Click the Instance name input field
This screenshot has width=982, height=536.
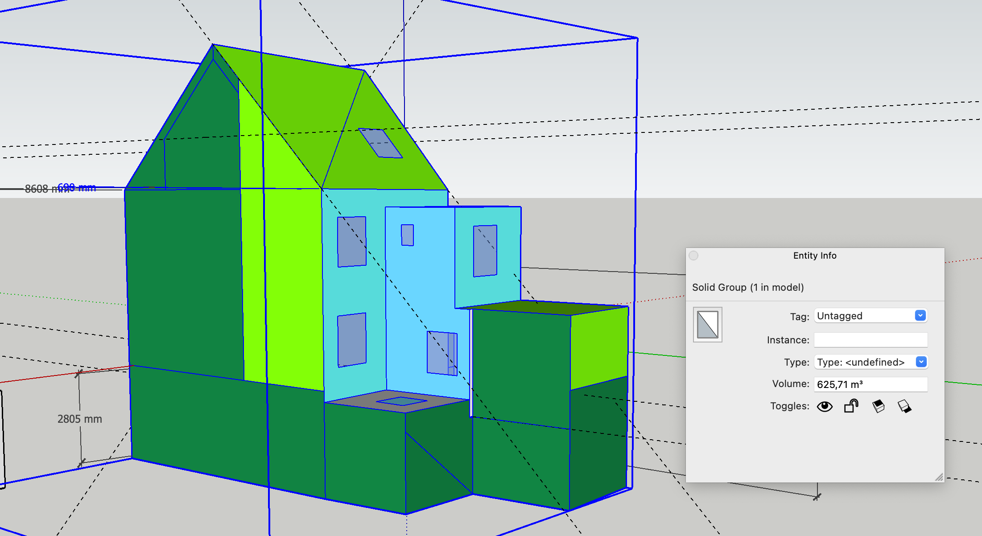pos(871,340)
